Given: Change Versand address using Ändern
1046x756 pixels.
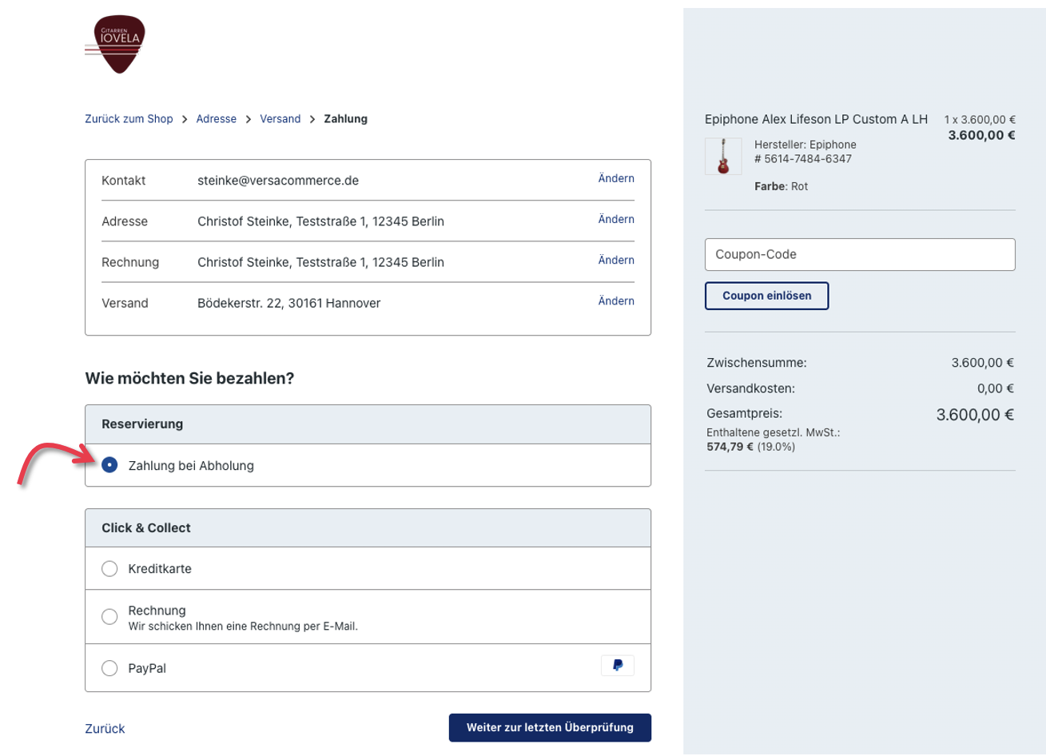Looking at the screenshot, I should [615, 300].
